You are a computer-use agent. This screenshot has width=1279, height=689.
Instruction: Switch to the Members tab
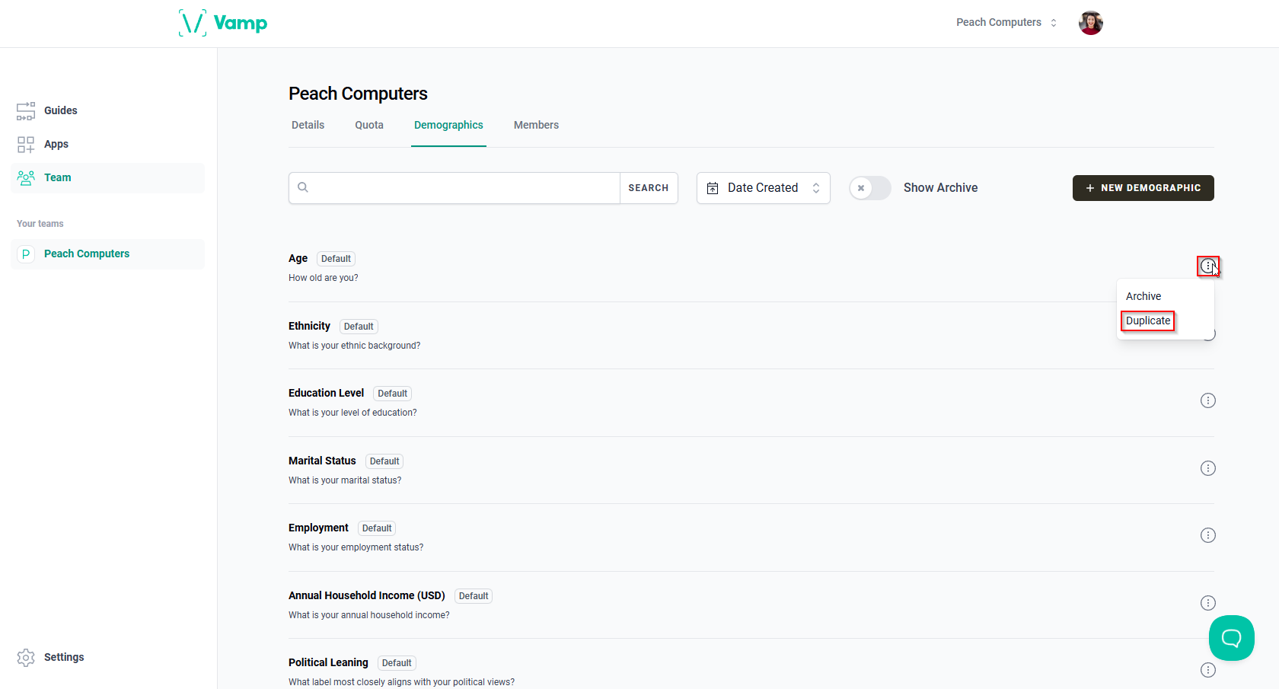point(536,125)
